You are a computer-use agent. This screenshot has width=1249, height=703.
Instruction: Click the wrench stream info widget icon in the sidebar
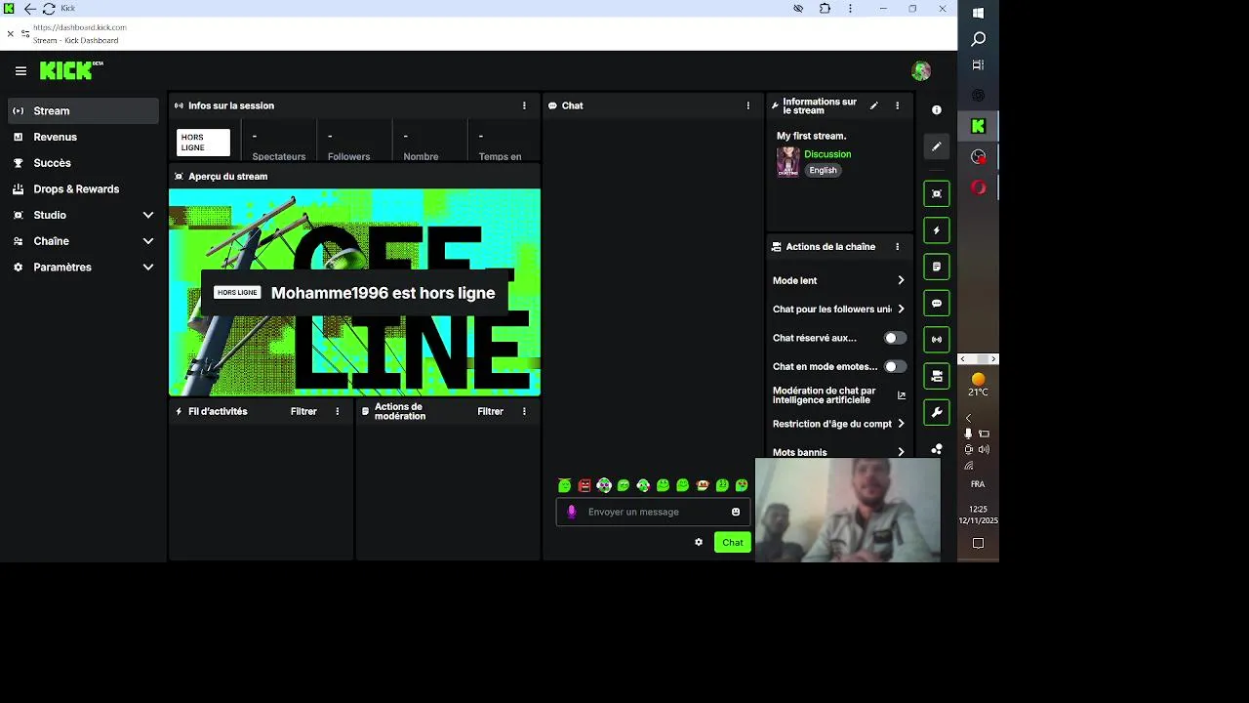pyautogui.click(x=937, y=412)
